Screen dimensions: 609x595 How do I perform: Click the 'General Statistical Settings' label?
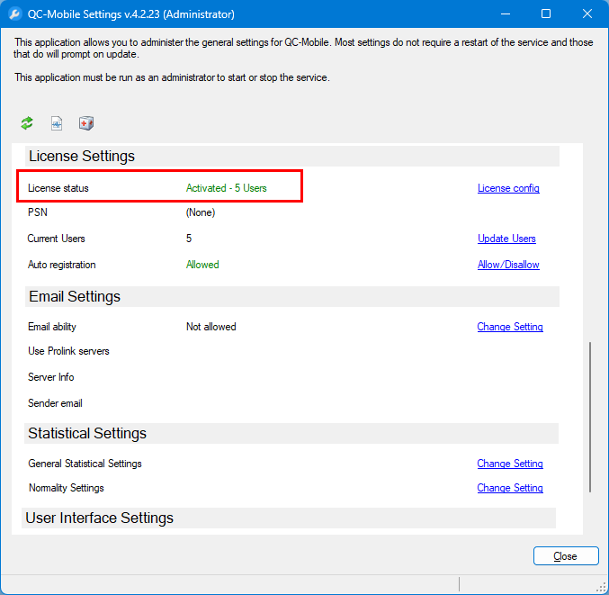(x=85, y=464)
